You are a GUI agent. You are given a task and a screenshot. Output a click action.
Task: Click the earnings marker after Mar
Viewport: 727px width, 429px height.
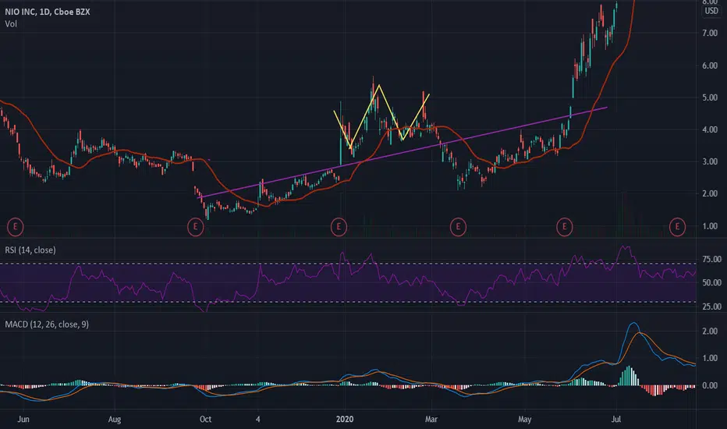tap(458, 227)
